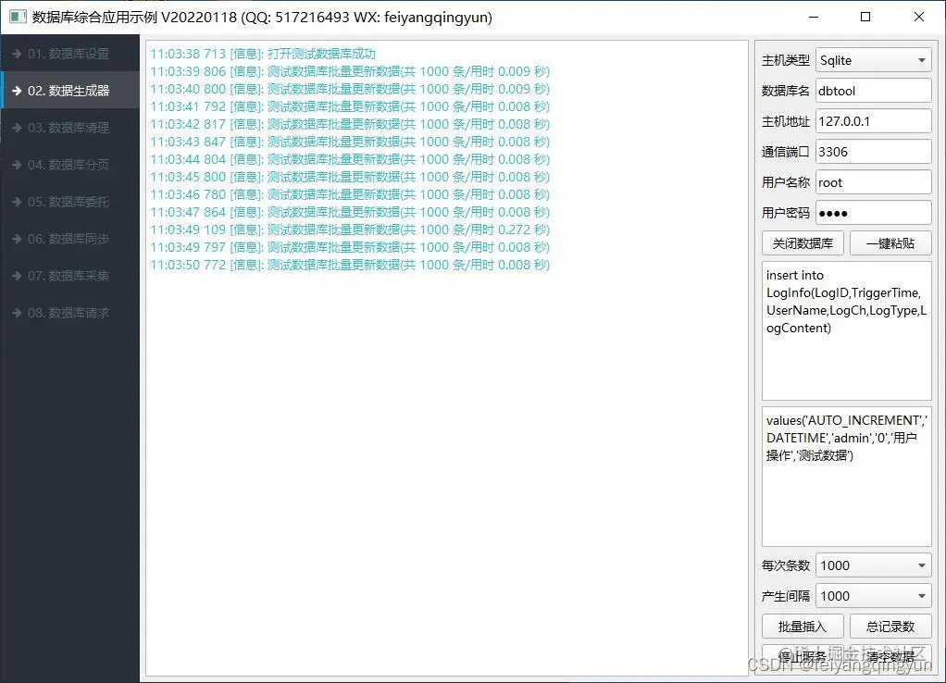Click the 关闭数据库 button
The width and height of the screenshot is (946, 683).
point(803,243)
